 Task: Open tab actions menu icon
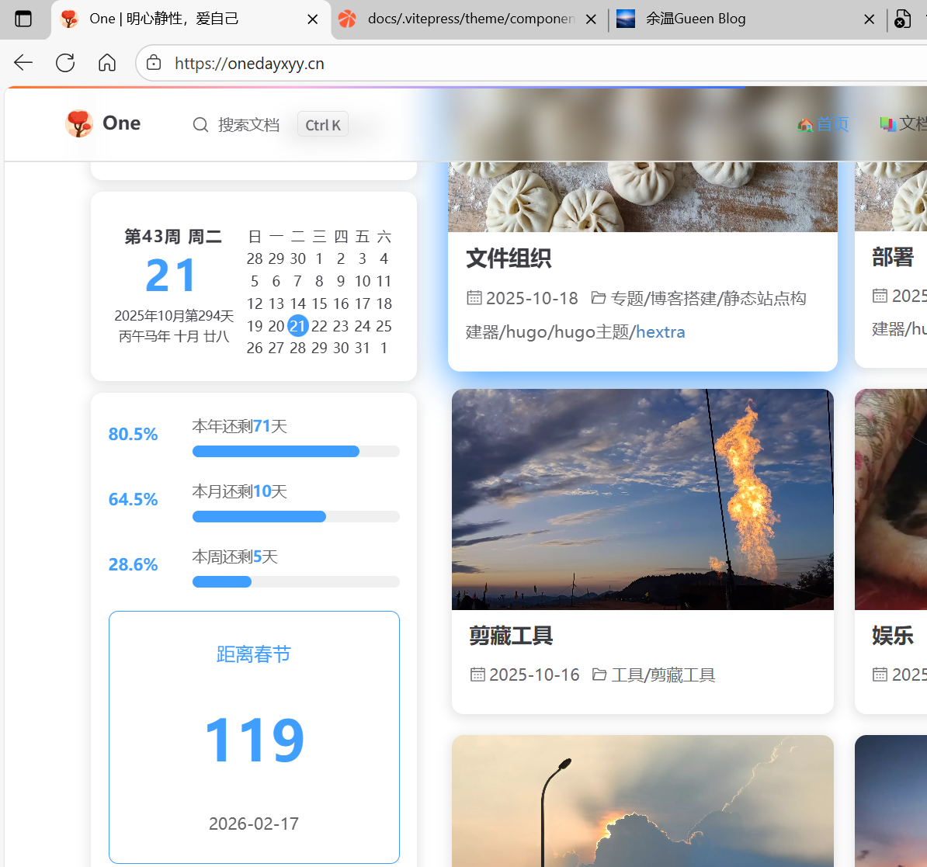(23, 19)
